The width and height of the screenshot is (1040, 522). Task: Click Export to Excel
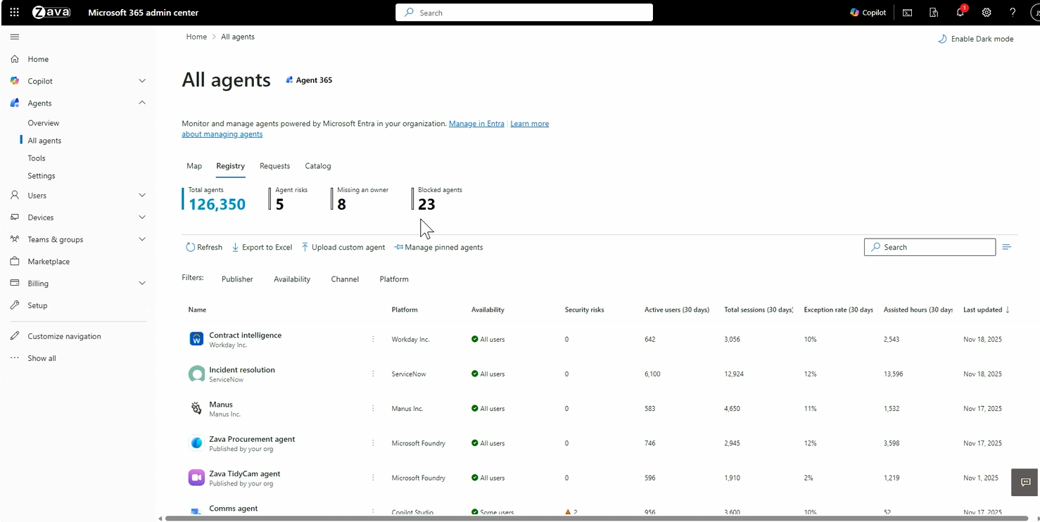(262, 248)
